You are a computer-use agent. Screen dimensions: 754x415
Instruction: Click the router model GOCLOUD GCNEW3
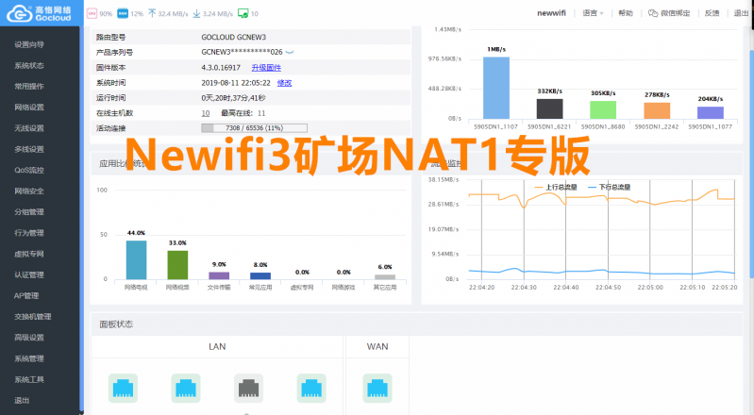[x=234, y=37]
